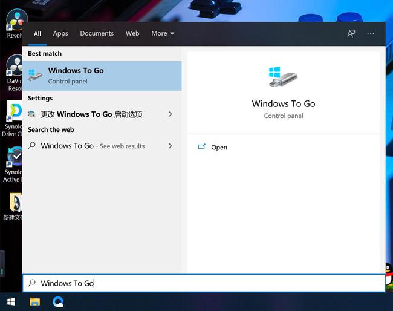The width and height of the screenshot is (393, 311).
Task: Select the Windows To Go best match result
Action: coord(102,76)
